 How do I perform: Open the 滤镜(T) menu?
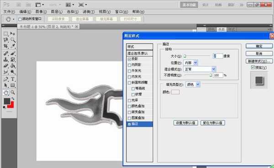(89, 12)
